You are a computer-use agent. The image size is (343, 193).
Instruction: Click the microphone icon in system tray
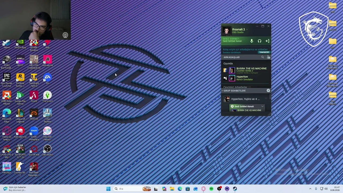316,189
